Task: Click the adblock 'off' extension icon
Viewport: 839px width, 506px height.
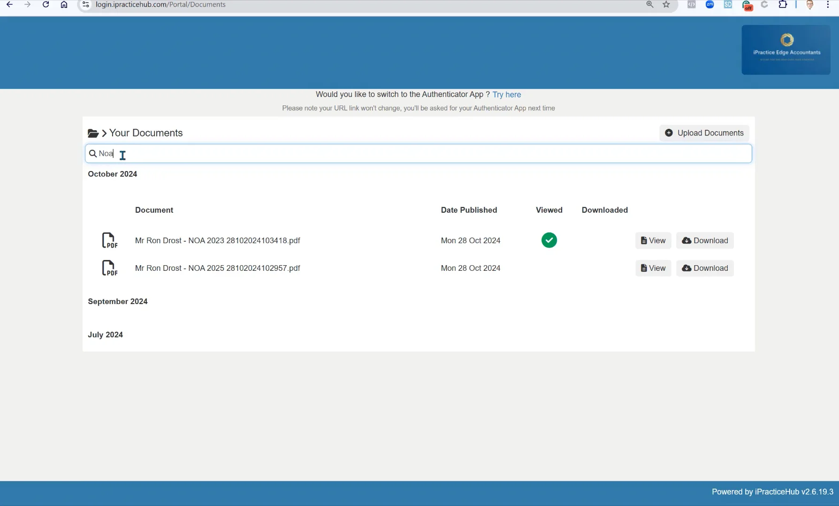Action: coord(747,6)
